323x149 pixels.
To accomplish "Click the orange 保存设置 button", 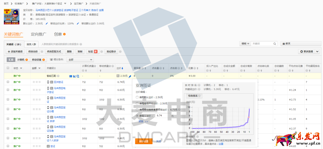I will click(144, 141).
